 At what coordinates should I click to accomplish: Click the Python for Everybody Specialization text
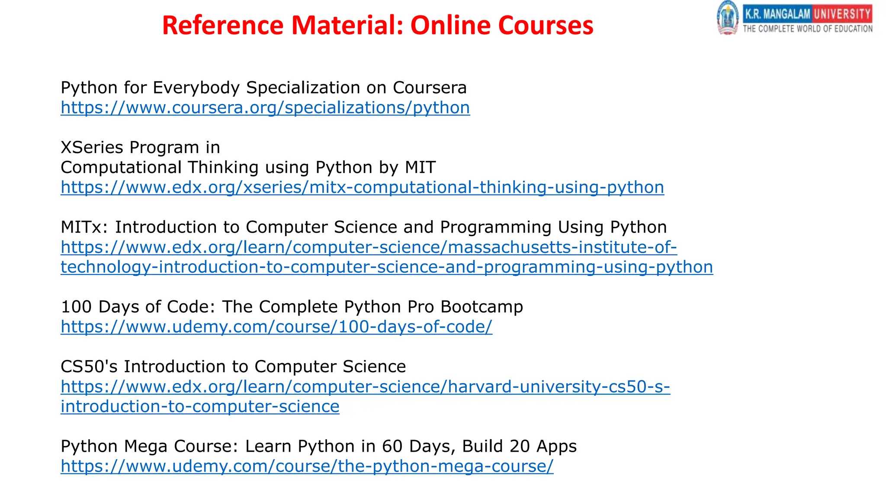click(x=264, y=88)
